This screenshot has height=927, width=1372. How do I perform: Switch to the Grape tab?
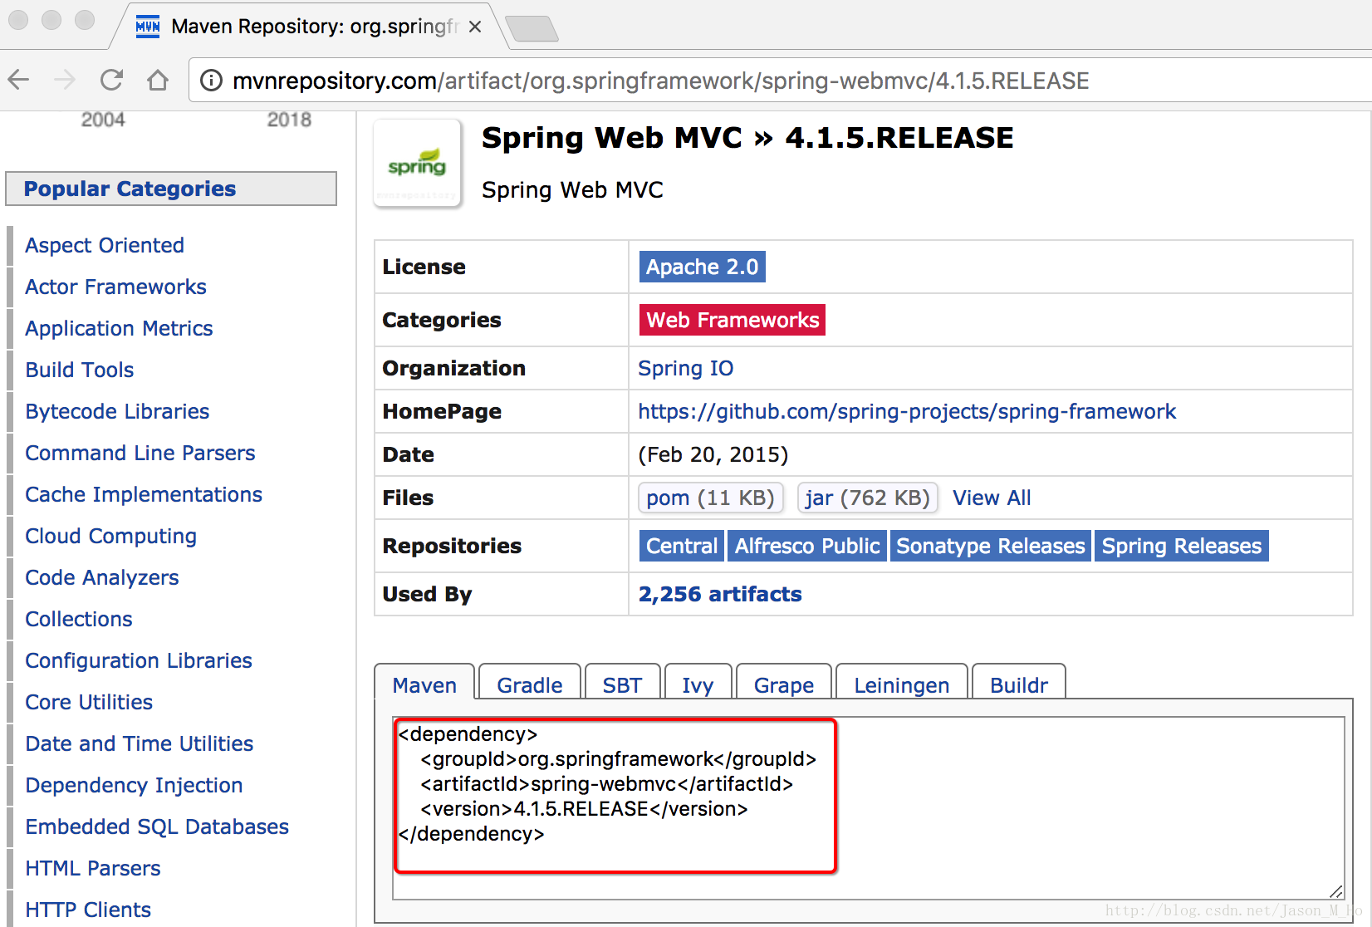pyautogui.click(x=784, y=685)
